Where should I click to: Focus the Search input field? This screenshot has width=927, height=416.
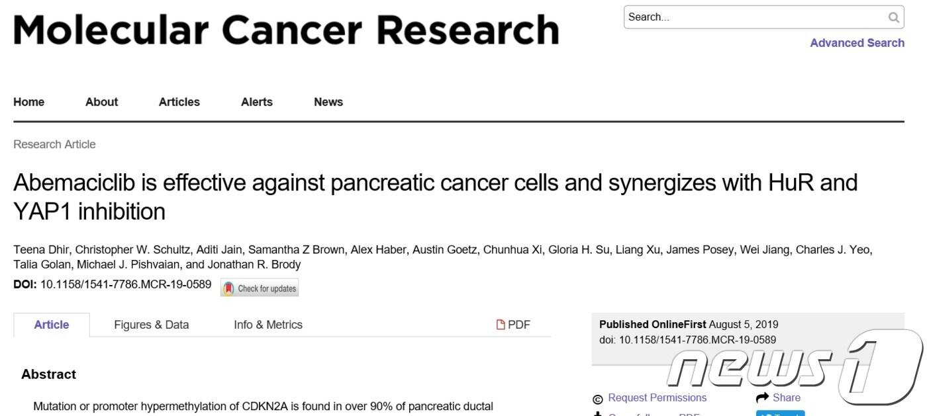pos(755,17)
